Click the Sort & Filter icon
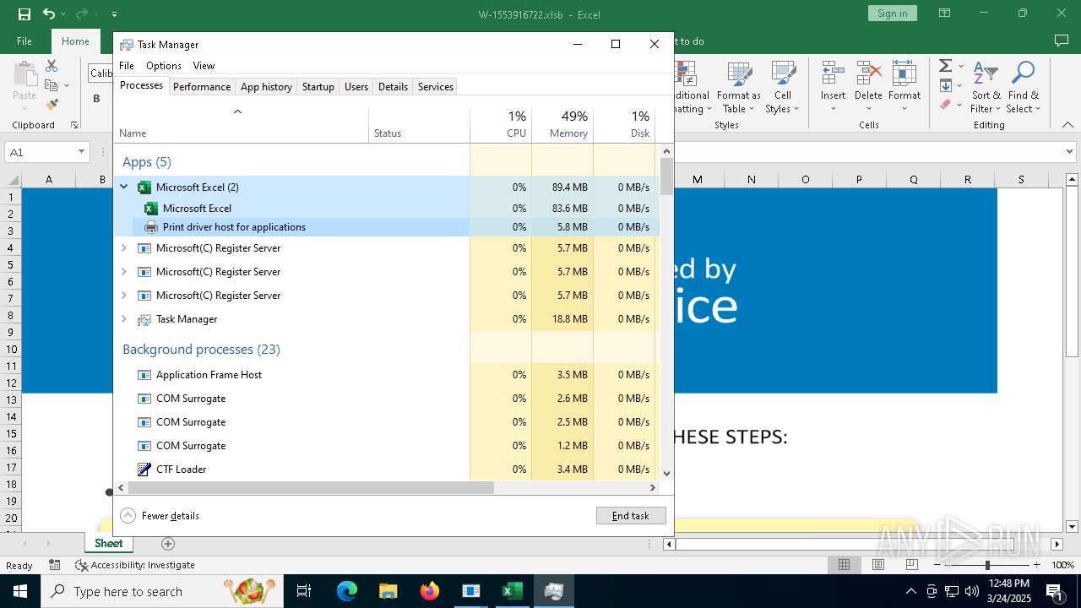Image resolution: width=1081 pixels, height=608 pixels. 986,74
